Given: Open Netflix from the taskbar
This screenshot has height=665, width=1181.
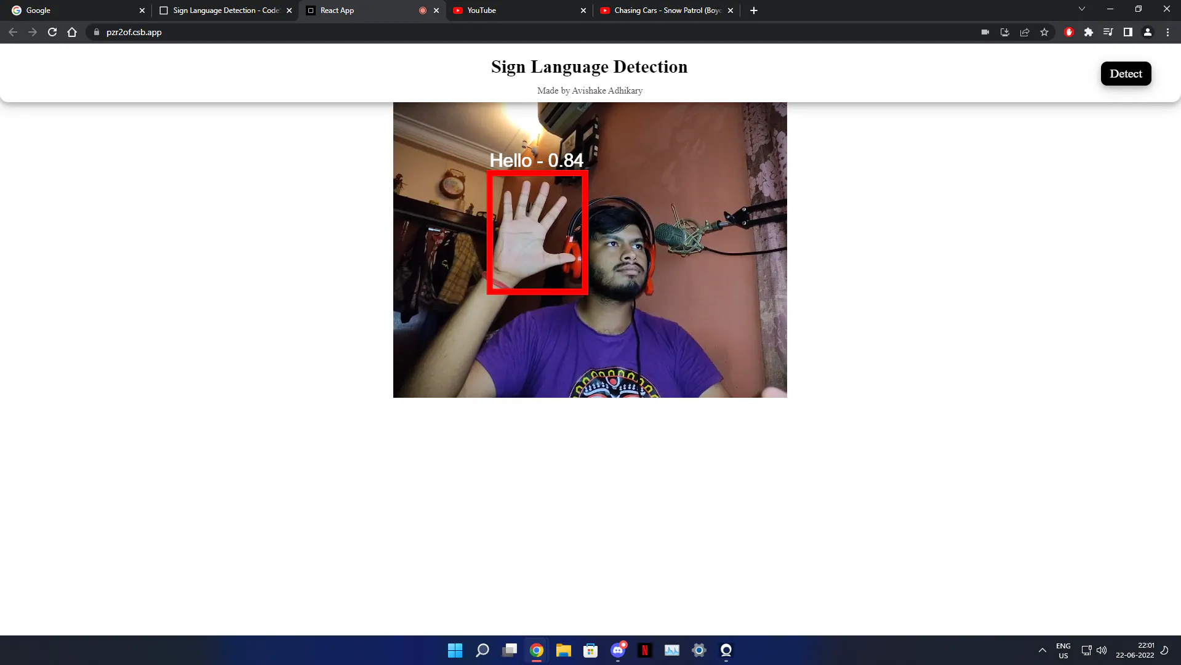Looking at the screenshot, I should pos(645,650).
